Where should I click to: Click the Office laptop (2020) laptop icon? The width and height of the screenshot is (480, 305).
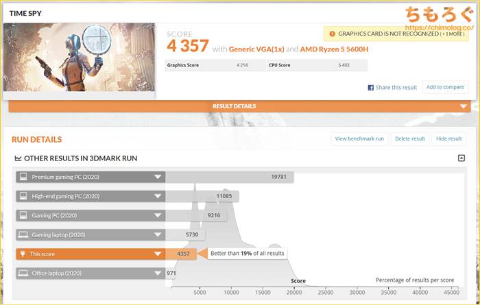tap(23, 273)
